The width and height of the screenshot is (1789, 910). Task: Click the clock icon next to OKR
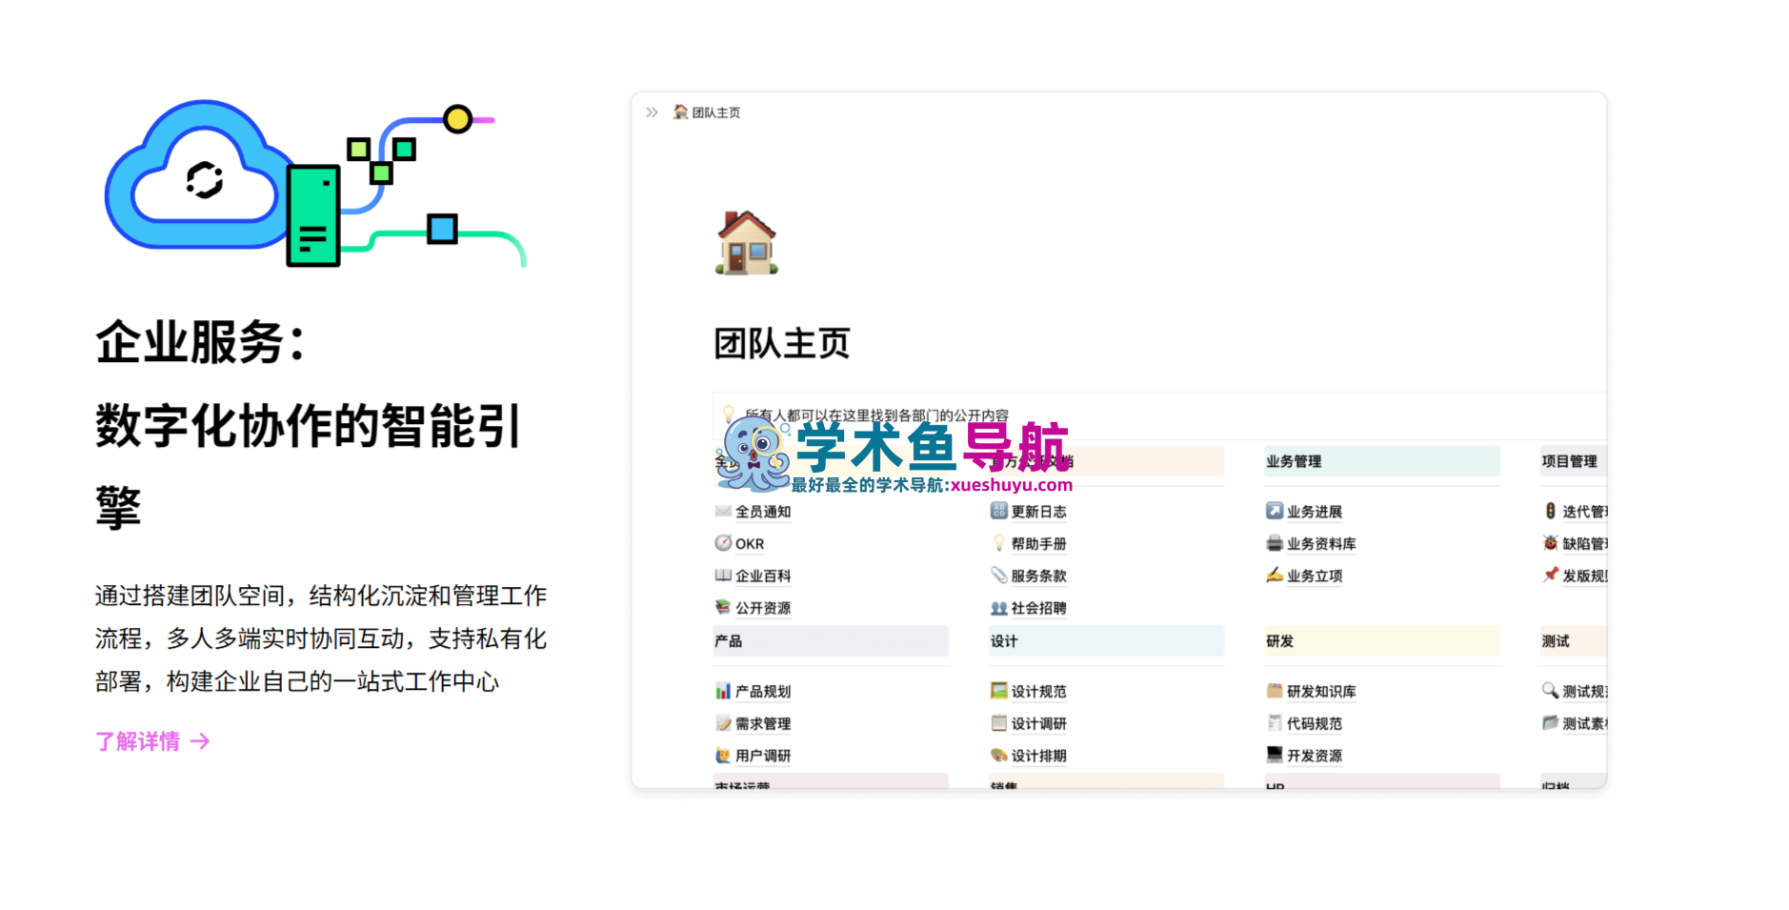coord(721,543)
